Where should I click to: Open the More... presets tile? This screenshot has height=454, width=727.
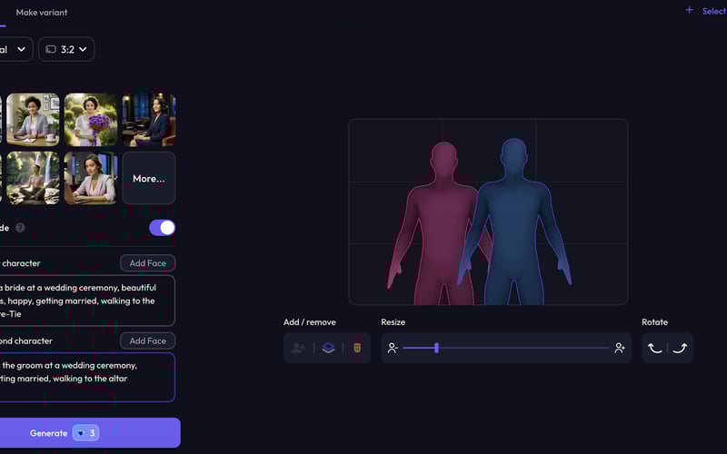click(x=149, y=178)
